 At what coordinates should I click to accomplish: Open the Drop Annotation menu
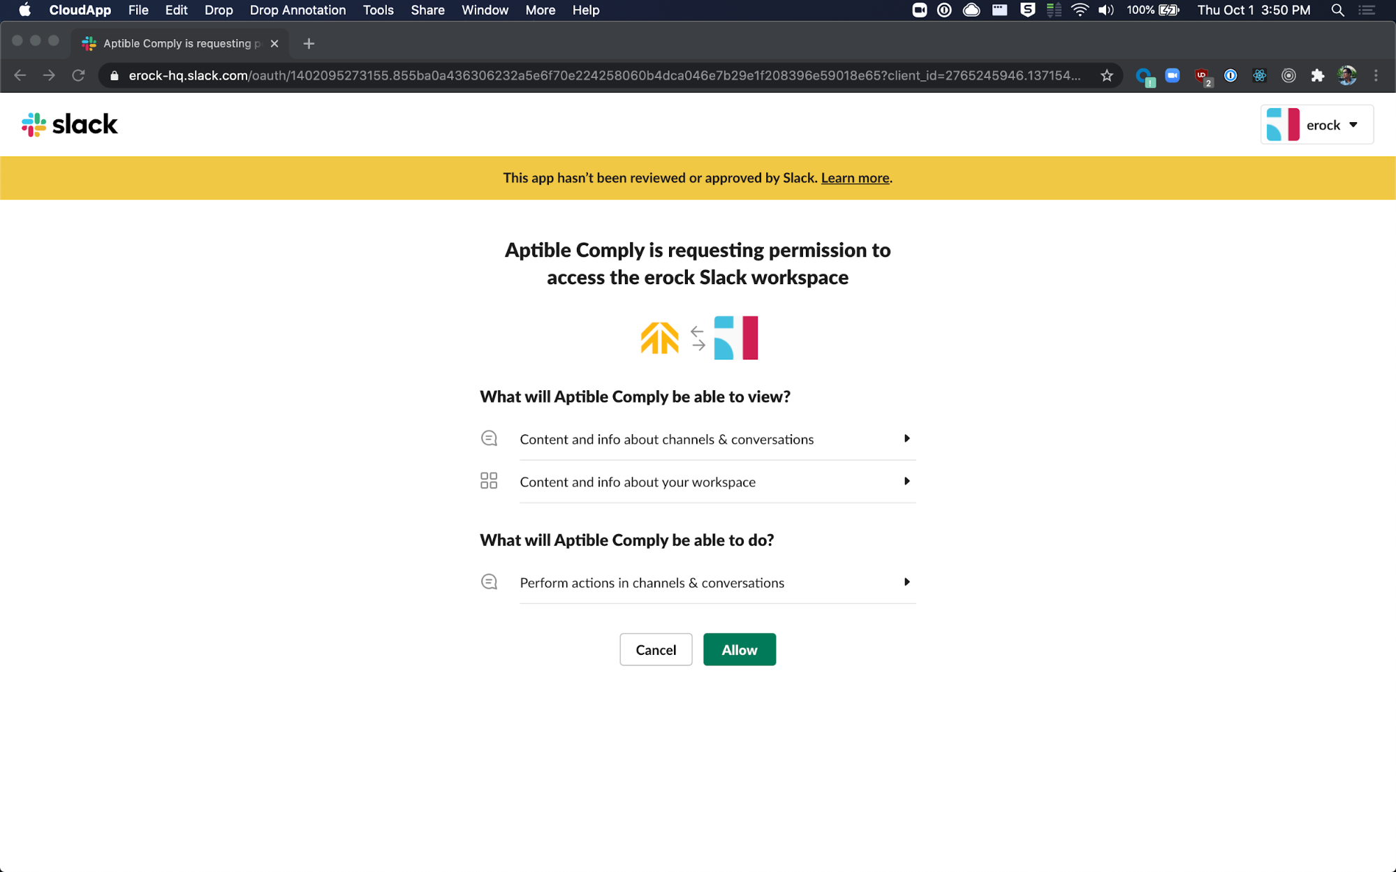[x=297, y=10]
